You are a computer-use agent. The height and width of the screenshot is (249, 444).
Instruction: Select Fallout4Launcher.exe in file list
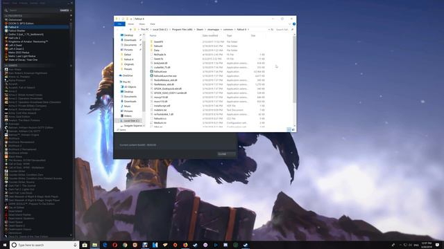point(165,76)
